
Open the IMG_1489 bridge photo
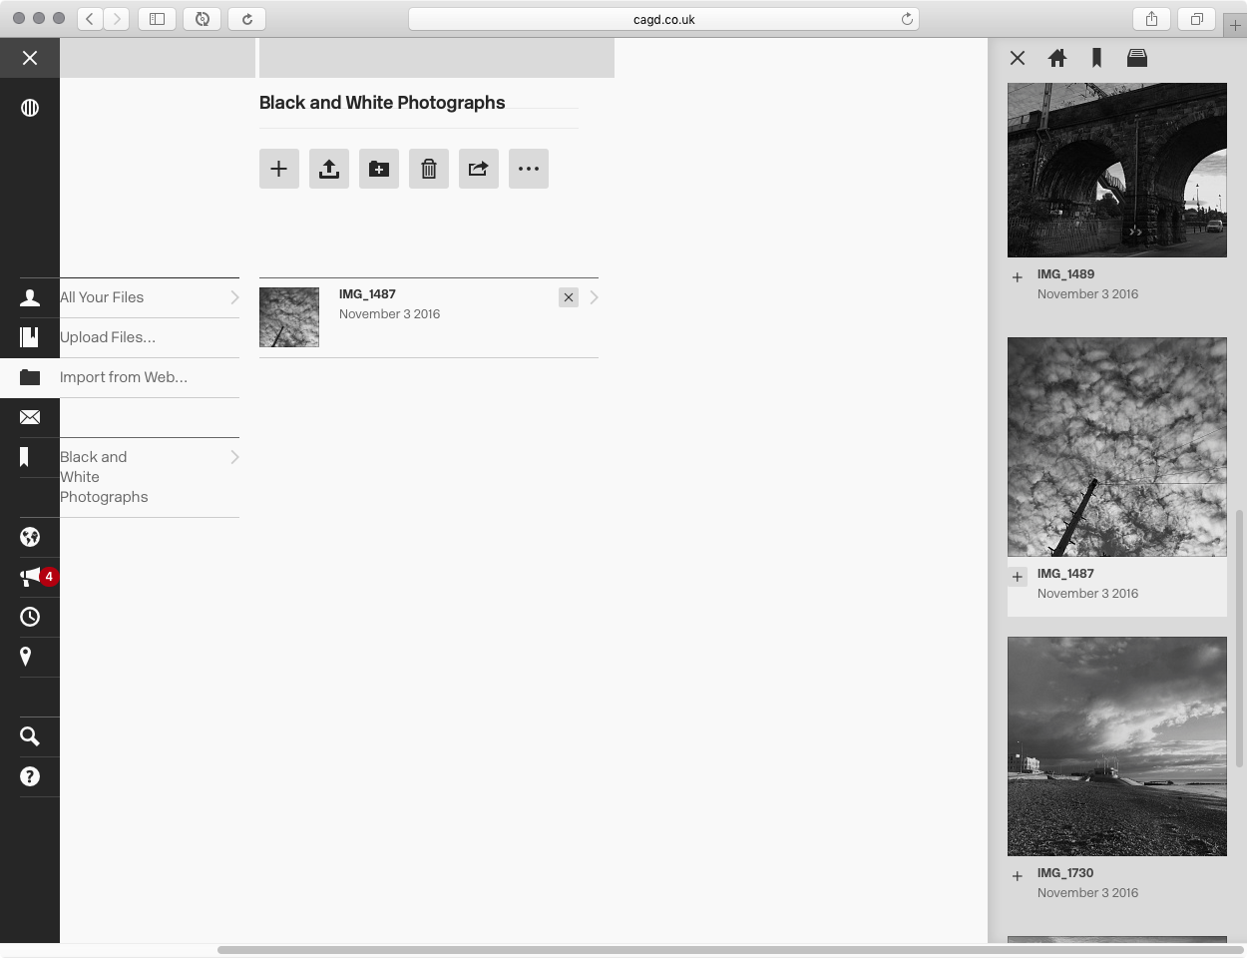click(x=1117, y=170)
